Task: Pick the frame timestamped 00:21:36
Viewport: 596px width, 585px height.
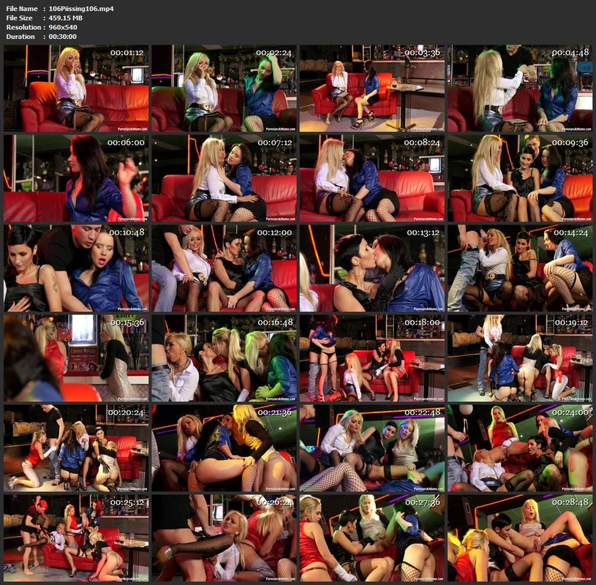Action: click(x=224, y=448)
